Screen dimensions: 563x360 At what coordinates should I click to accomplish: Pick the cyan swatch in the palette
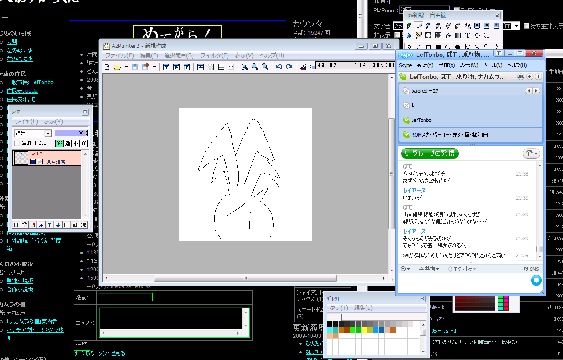[x=330, y=330]
